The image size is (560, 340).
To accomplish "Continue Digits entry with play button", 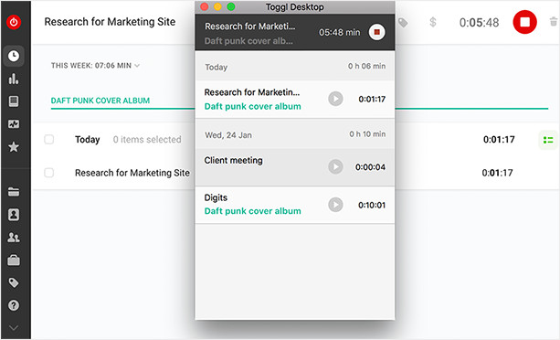I will 335,205.
